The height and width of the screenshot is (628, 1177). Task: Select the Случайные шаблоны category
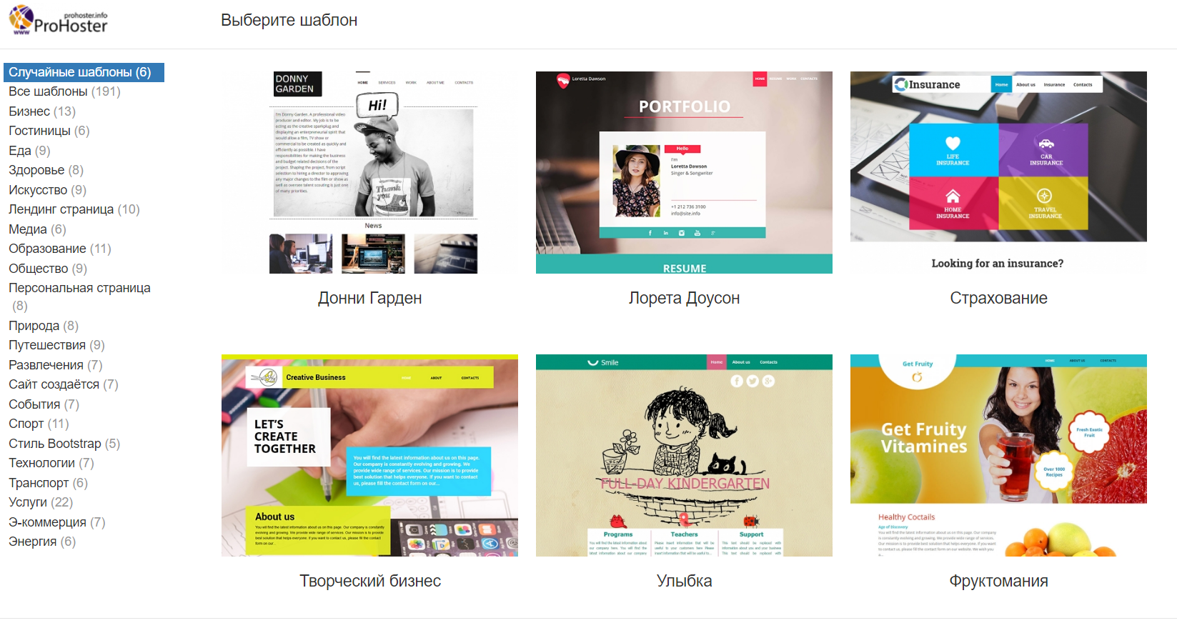click(79, 72)
